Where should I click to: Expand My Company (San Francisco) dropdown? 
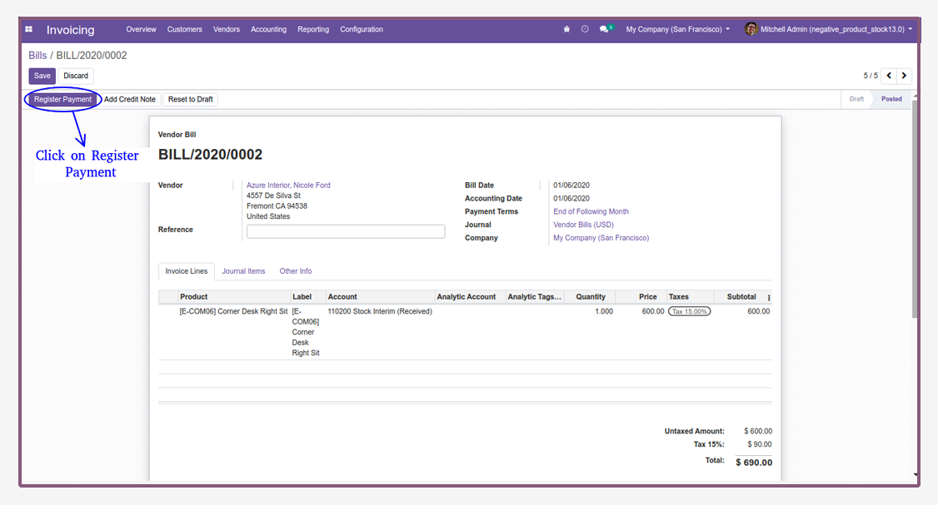pos(678,29)
